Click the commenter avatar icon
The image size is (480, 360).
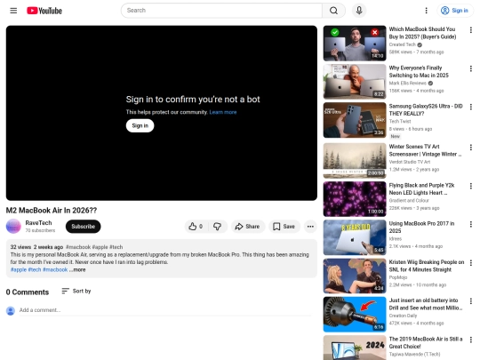(x=11, y=311)
